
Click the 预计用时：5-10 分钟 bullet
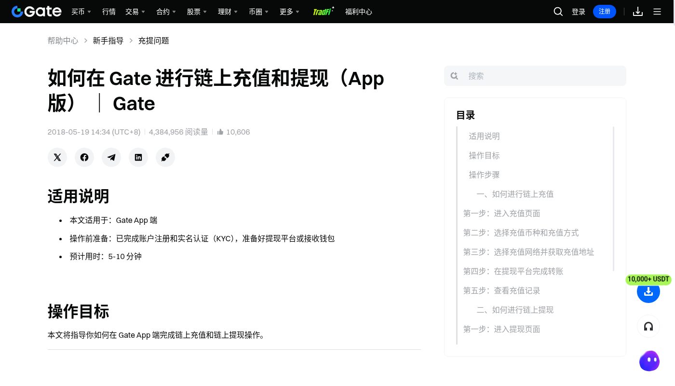tap(106, 256)
